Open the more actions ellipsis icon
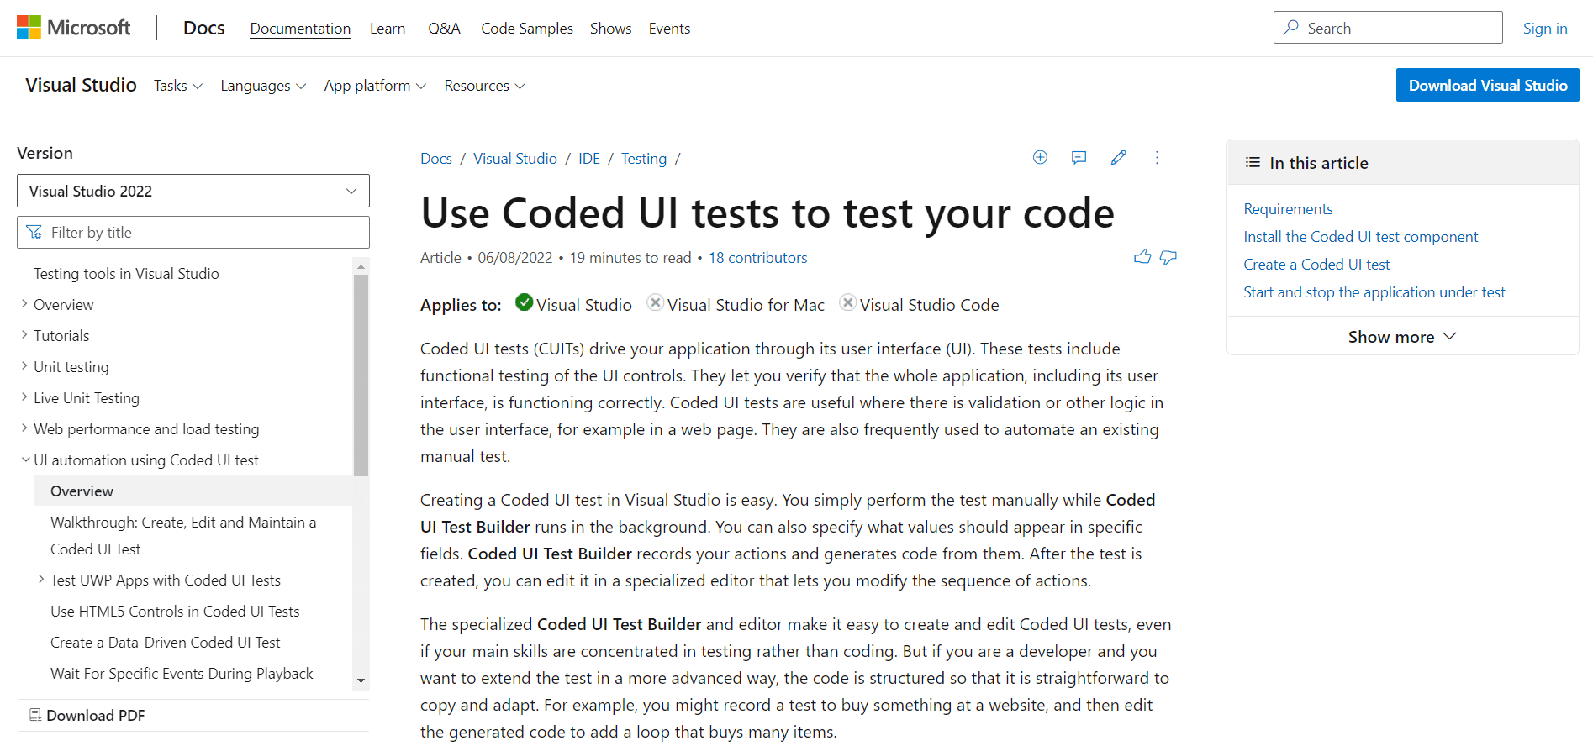This screenshot has height=751, width=1593. tap(1158, 158)
